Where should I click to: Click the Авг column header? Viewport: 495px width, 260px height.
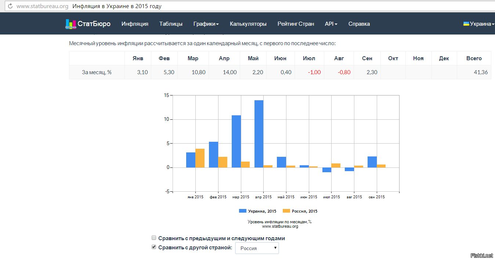click(x=339, y=58)
